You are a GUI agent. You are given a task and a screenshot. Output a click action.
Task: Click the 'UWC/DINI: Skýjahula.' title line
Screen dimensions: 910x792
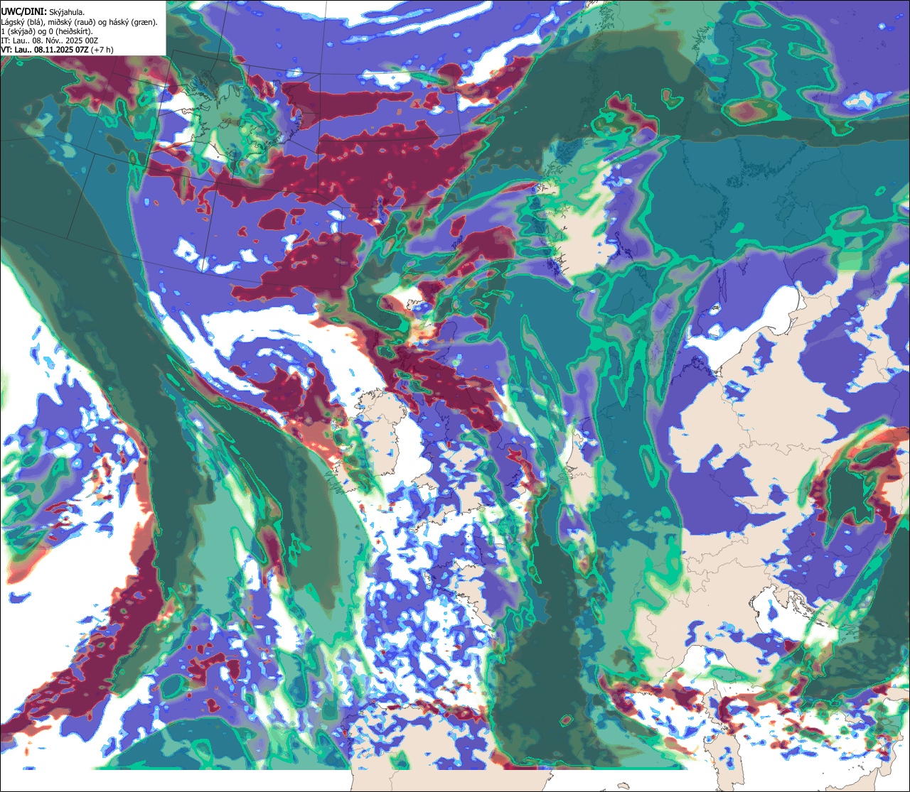[43, 12]
